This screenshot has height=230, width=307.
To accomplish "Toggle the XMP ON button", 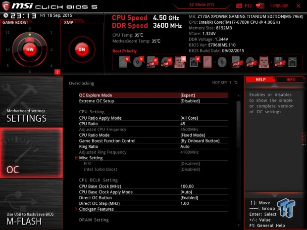I will (82, 49).
